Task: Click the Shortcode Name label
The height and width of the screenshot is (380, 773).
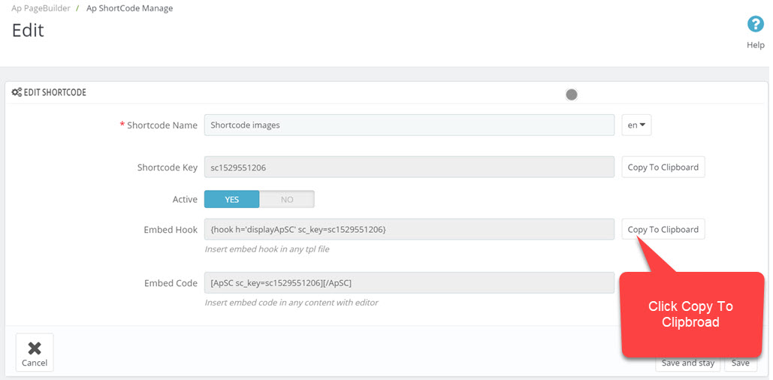Action: (x=162, y=125)
